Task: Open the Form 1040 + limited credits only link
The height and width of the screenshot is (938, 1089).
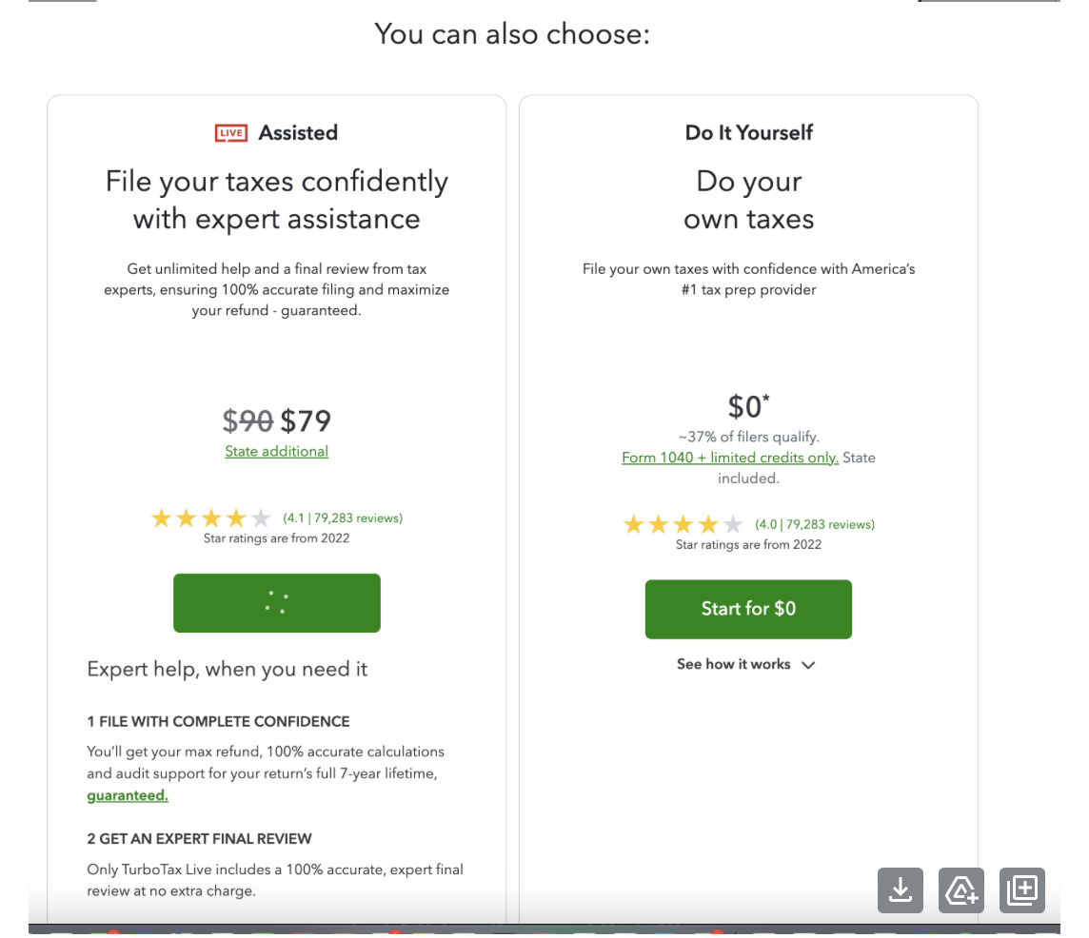Action: click(729, 458)
